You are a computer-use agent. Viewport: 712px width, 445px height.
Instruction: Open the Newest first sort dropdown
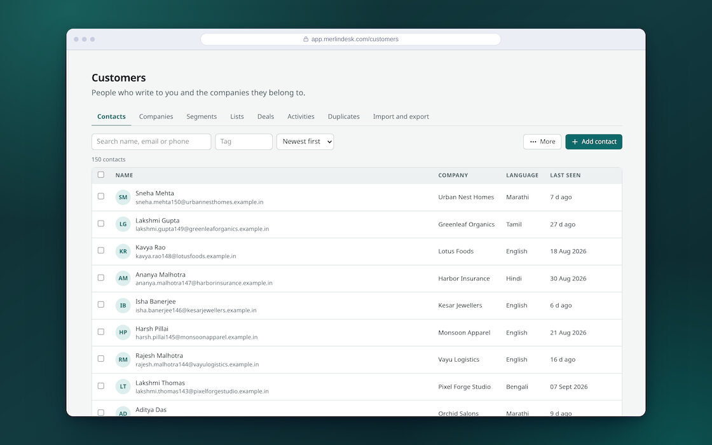(305, 142)
